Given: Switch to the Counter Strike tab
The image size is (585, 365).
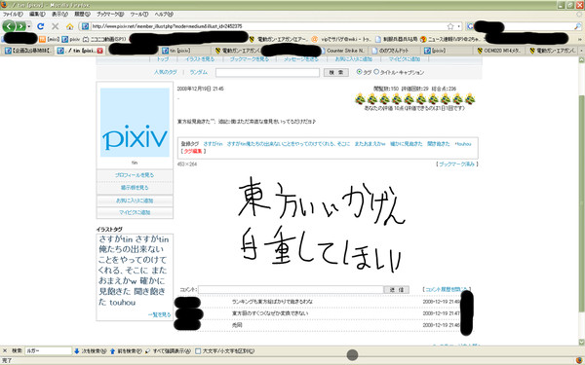Looking at the screenshot, I should 342,51.
